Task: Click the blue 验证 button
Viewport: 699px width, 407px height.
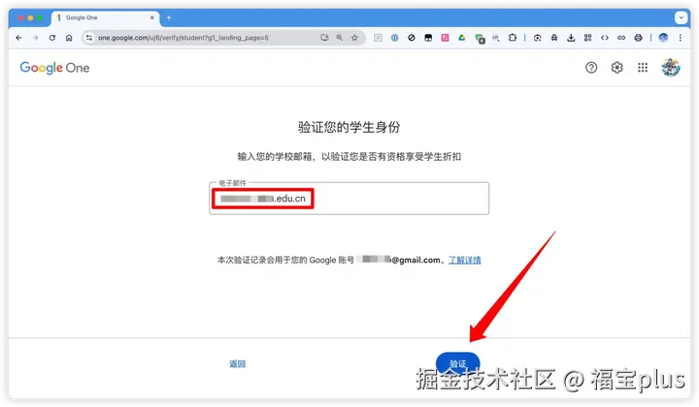Action: click(x=458, y=363)
